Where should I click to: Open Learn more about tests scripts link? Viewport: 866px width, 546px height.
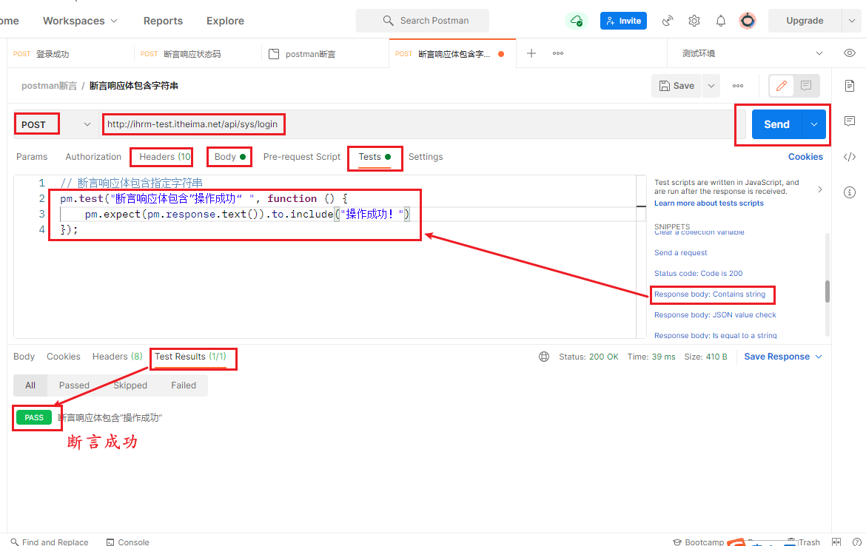(708, 203)
